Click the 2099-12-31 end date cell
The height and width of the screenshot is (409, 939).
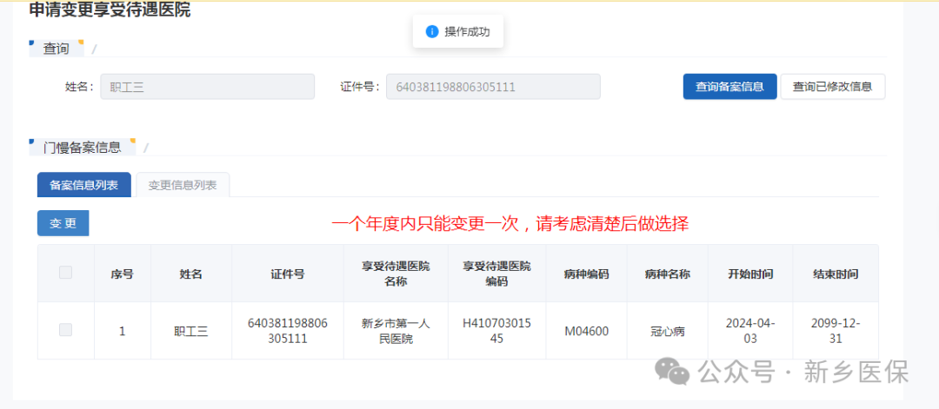click(x=836, y=331)
